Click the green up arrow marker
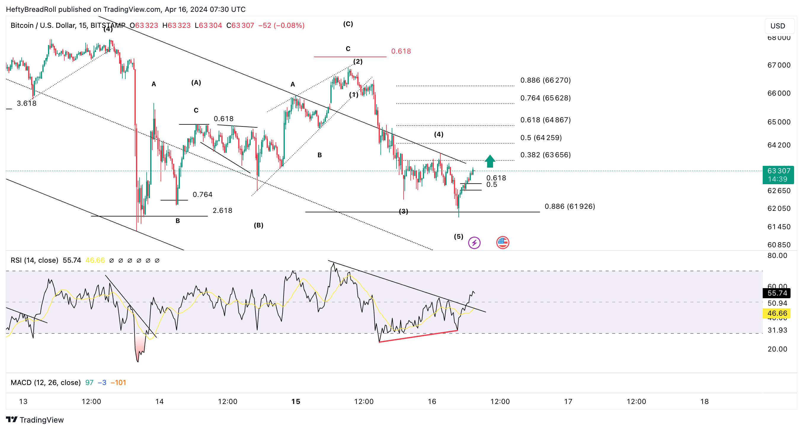Viewport: 803px width, 430px height. (x=490, y=161)
